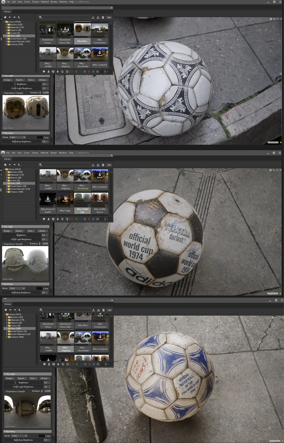The height and width of the screenshot is (443, 284).
Task: Click library Home icon in Telstar ball window
Action: (x=5, y=164)
